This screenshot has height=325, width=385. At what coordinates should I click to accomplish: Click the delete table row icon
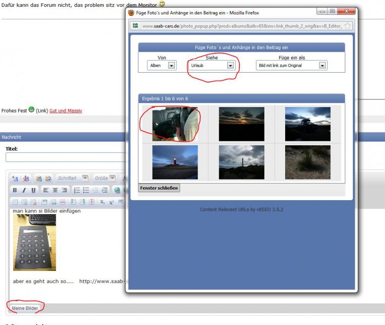pyautogui.click(x=63, y=202)
